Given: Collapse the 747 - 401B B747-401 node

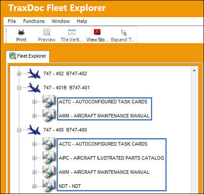Looking at the screenshot, I should pos(19,88).
